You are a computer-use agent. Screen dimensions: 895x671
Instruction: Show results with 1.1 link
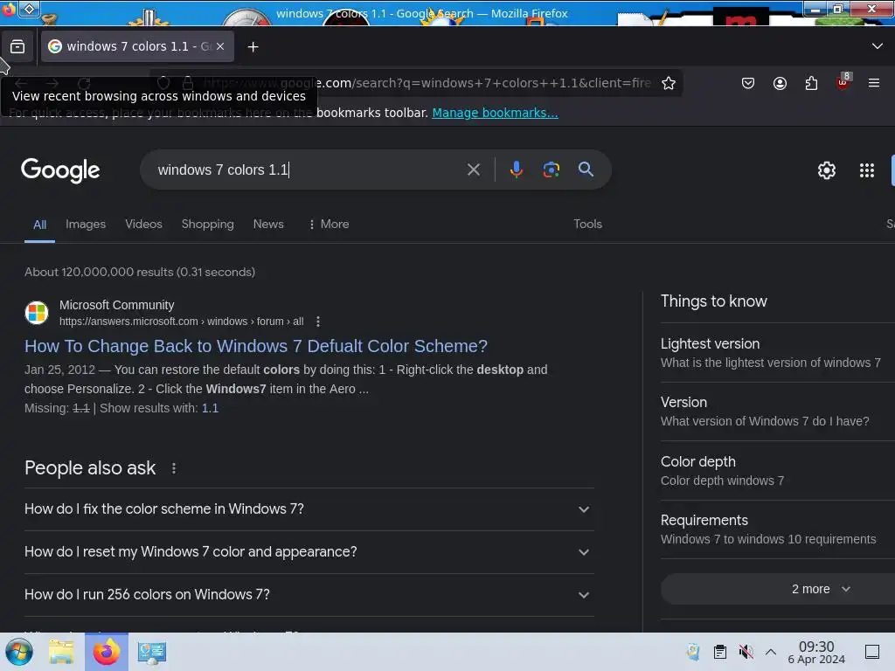(210, 409)
